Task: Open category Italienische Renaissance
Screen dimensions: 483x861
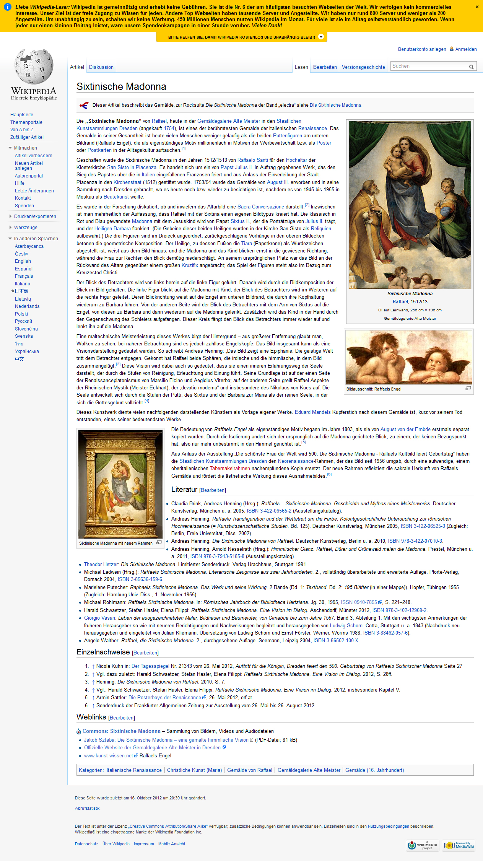Action: pos(134,770)
